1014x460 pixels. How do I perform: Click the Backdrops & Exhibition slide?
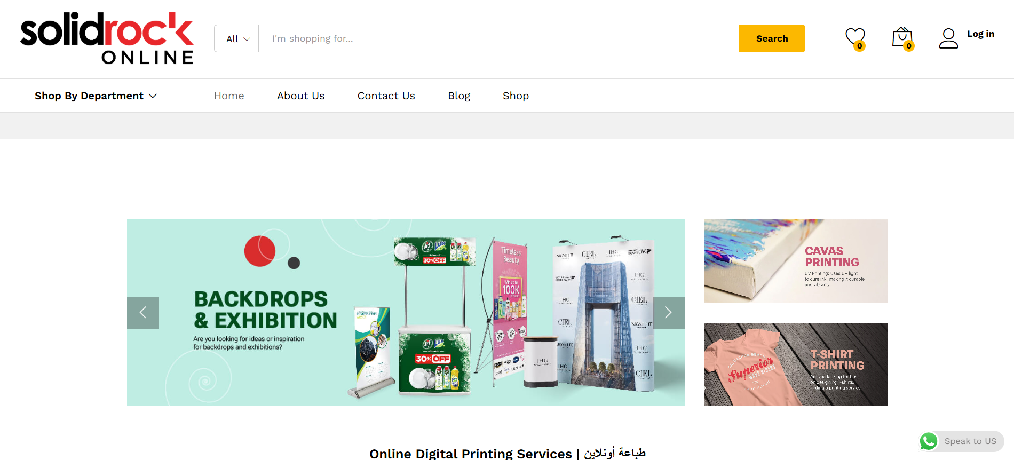[406, 313]
